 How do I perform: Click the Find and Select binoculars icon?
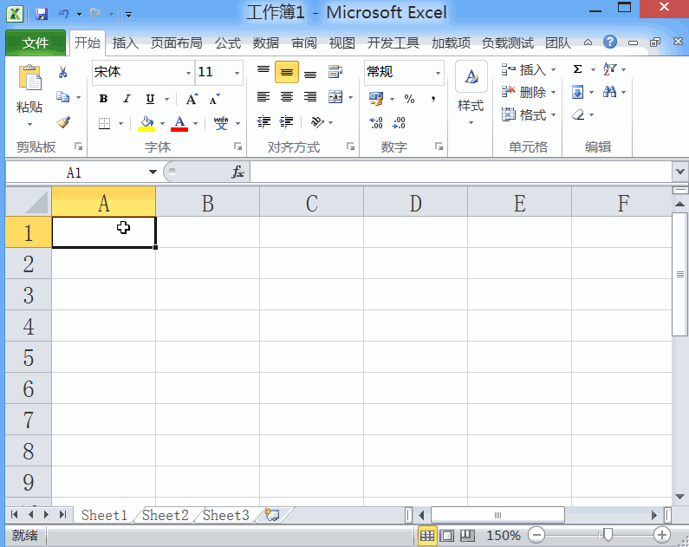pos(610,92)
